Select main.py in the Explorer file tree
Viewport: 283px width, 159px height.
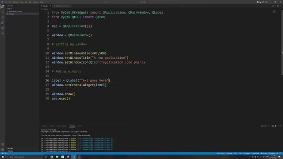coord(22,14)
